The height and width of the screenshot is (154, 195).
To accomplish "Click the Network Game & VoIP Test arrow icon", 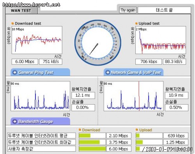I will click(x=108, y=72).
